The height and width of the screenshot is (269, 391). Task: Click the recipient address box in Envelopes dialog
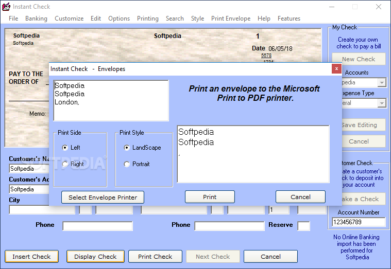click(x=253, y=154)
